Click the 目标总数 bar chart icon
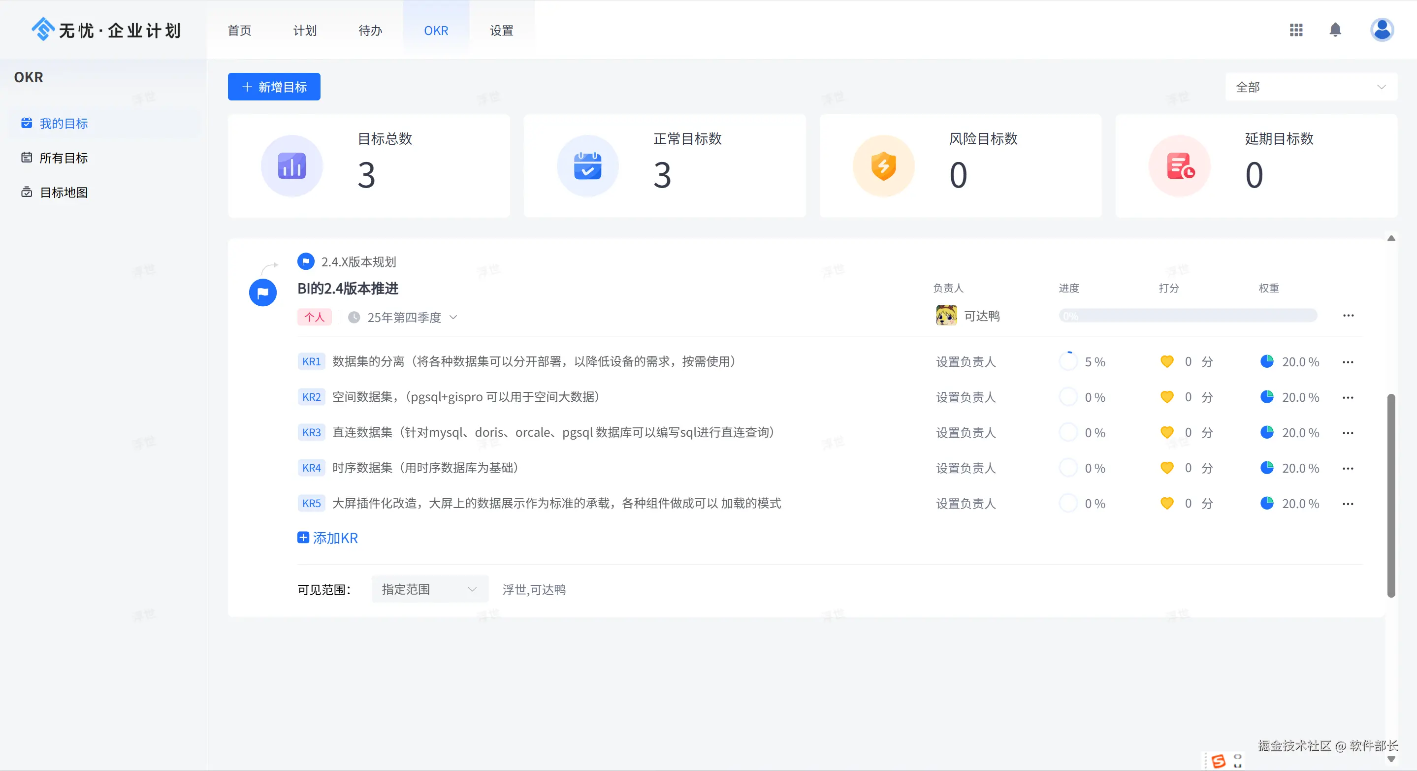The image size is (1417, 771). tap(291, 165)
